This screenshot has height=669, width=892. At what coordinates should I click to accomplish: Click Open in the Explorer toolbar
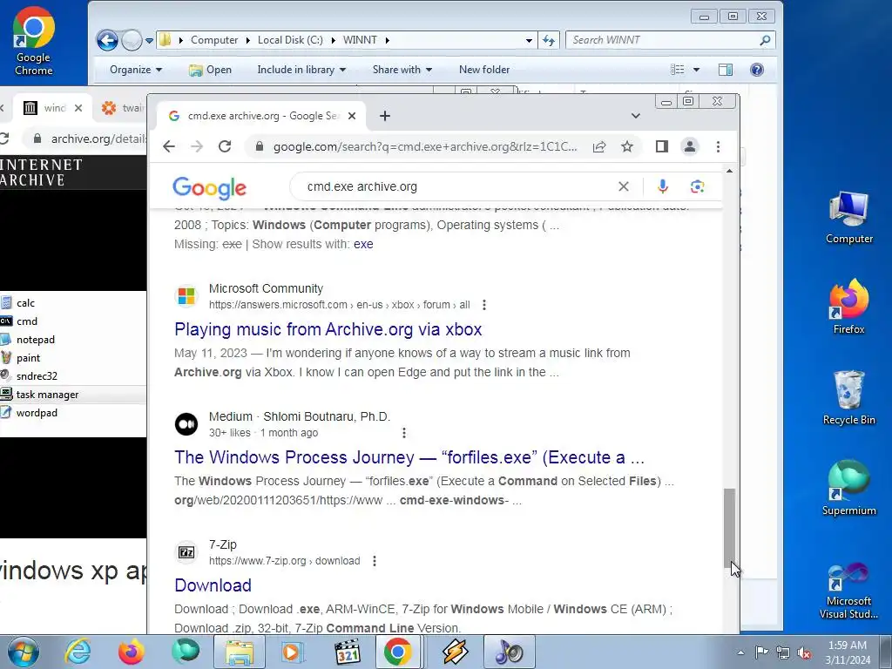pos(211,70)
